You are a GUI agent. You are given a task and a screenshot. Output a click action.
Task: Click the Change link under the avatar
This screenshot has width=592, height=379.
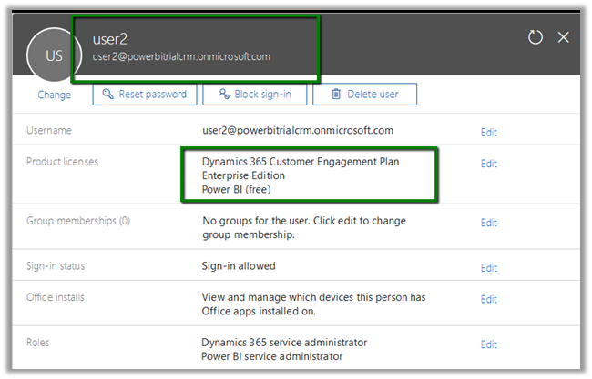click(x=54, y=95)
